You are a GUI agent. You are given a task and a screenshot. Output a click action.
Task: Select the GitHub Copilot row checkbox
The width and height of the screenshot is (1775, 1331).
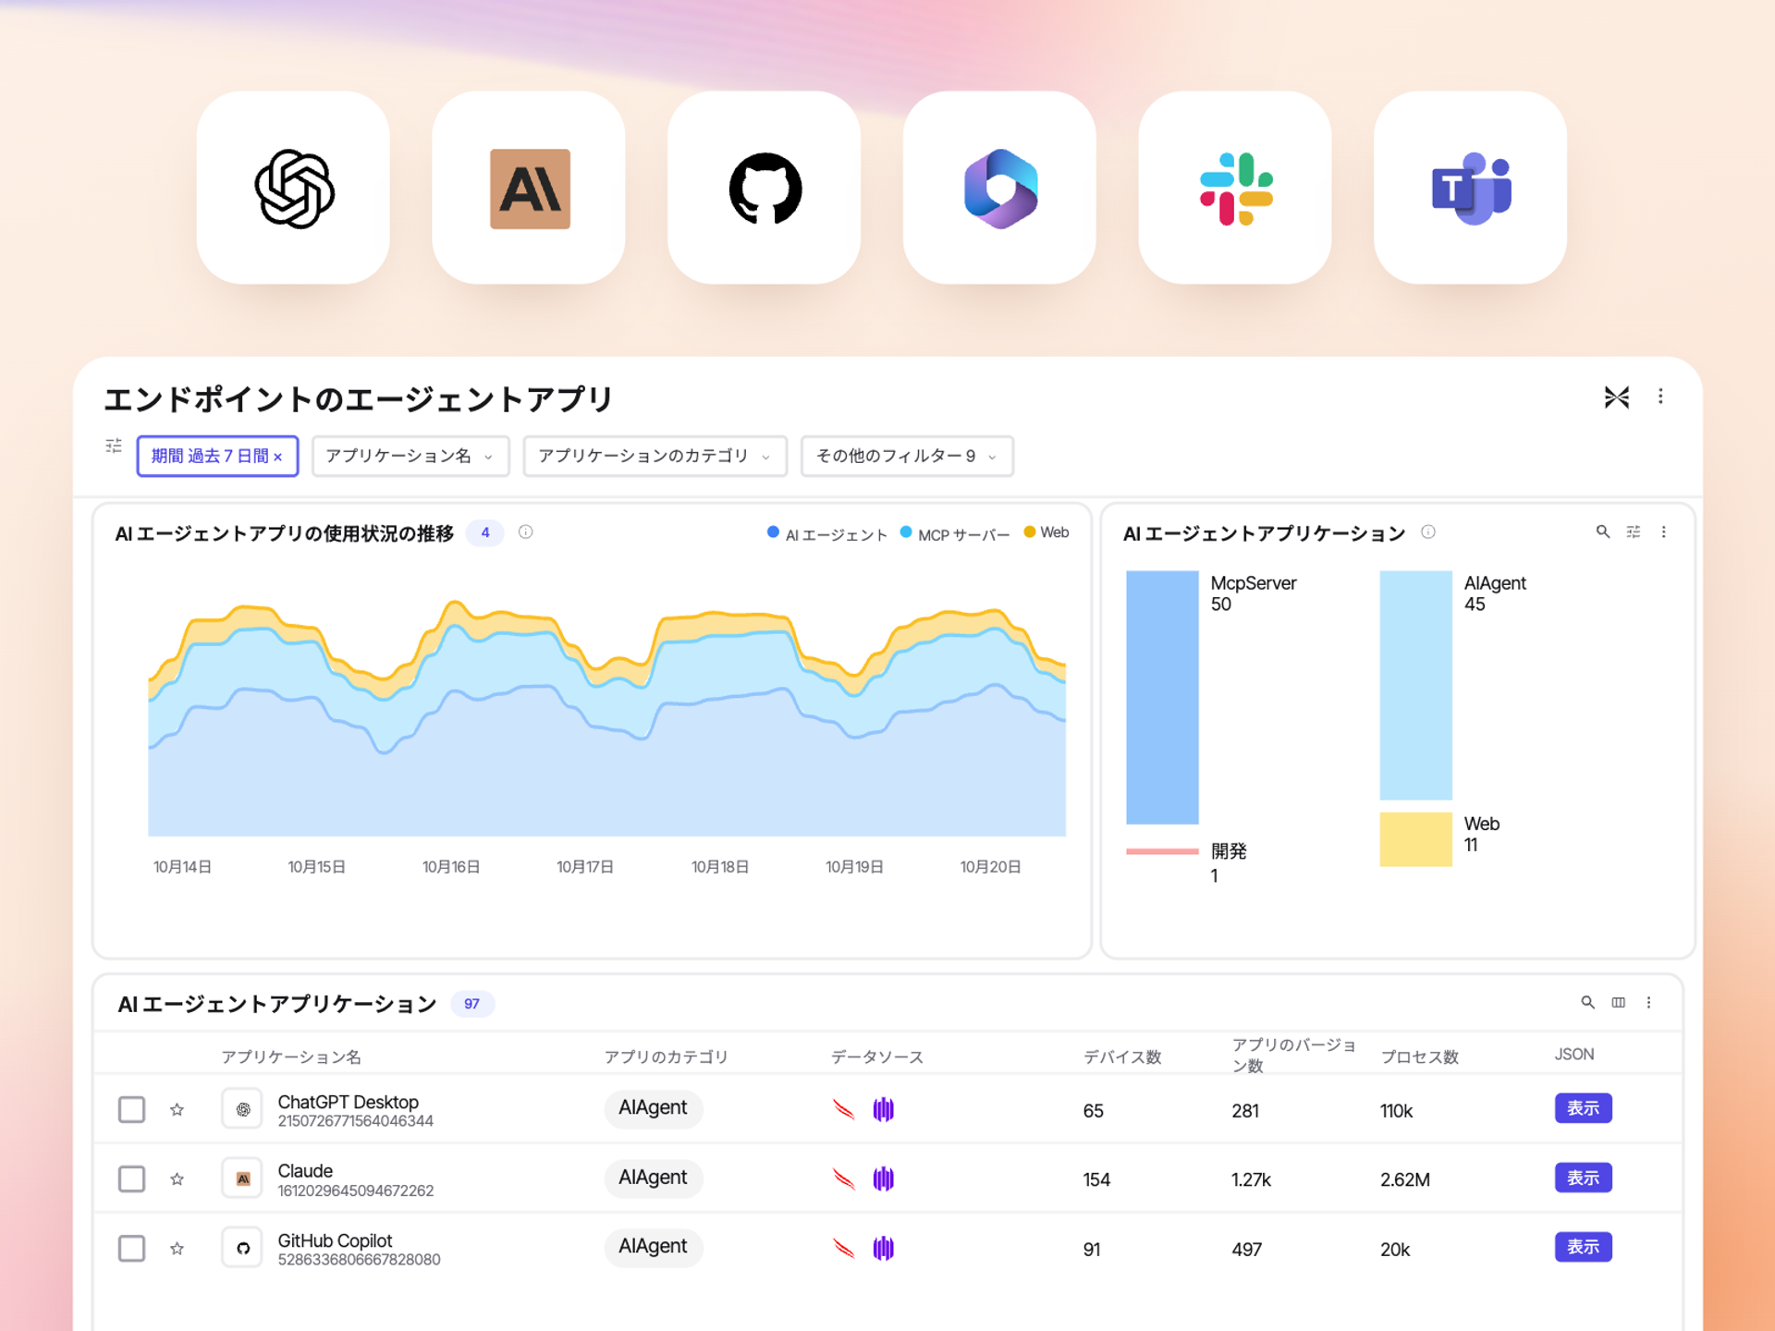pyautogui.click(x=132, y=1249)
